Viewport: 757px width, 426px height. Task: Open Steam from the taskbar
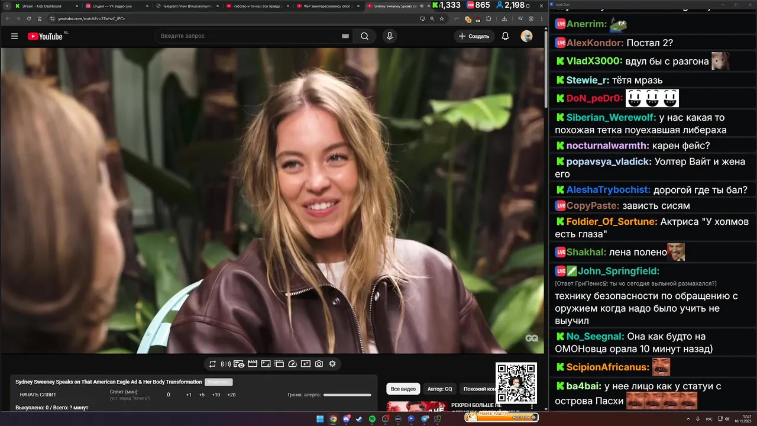(359, 419)
